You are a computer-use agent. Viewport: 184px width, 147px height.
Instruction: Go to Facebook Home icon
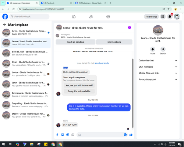pos(74,17)
